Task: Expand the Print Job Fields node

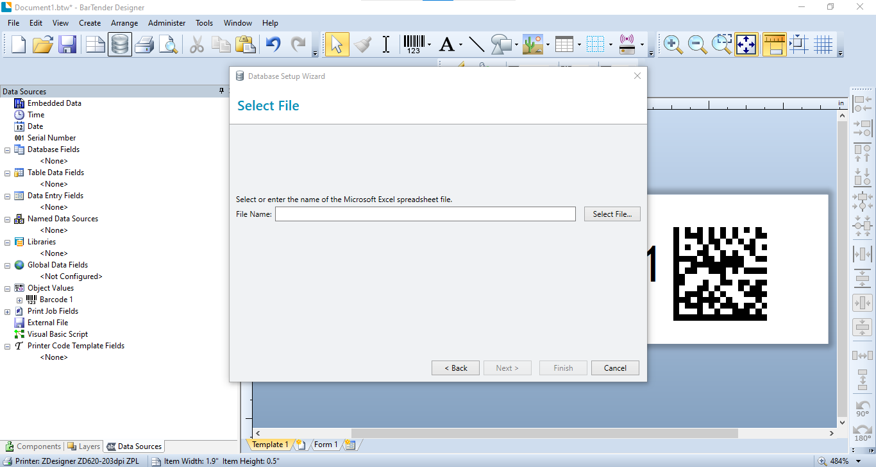Action: tap(8, 311)
